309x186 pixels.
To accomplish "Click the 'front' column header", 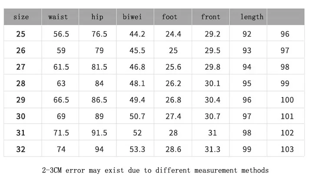I will 211,17.
